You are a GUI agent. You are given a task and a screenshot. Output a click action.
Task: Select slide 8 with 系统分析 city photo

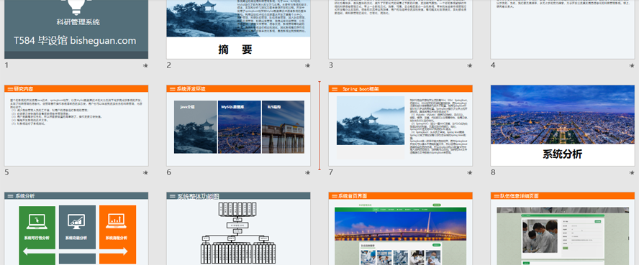tap(563, 126)
